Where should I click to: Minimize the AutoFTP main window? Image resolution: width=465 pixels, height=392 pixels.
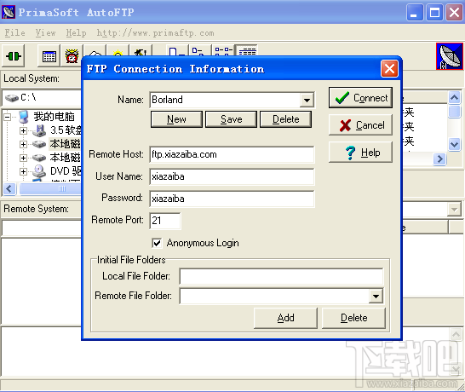pyautogui.click(x=415, y=13)
